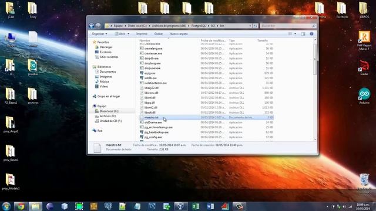The height and width of the screenshot is (211, 376).
Task: Click the PostgreSQL breadcrumb segment
Action: (199, 26)
